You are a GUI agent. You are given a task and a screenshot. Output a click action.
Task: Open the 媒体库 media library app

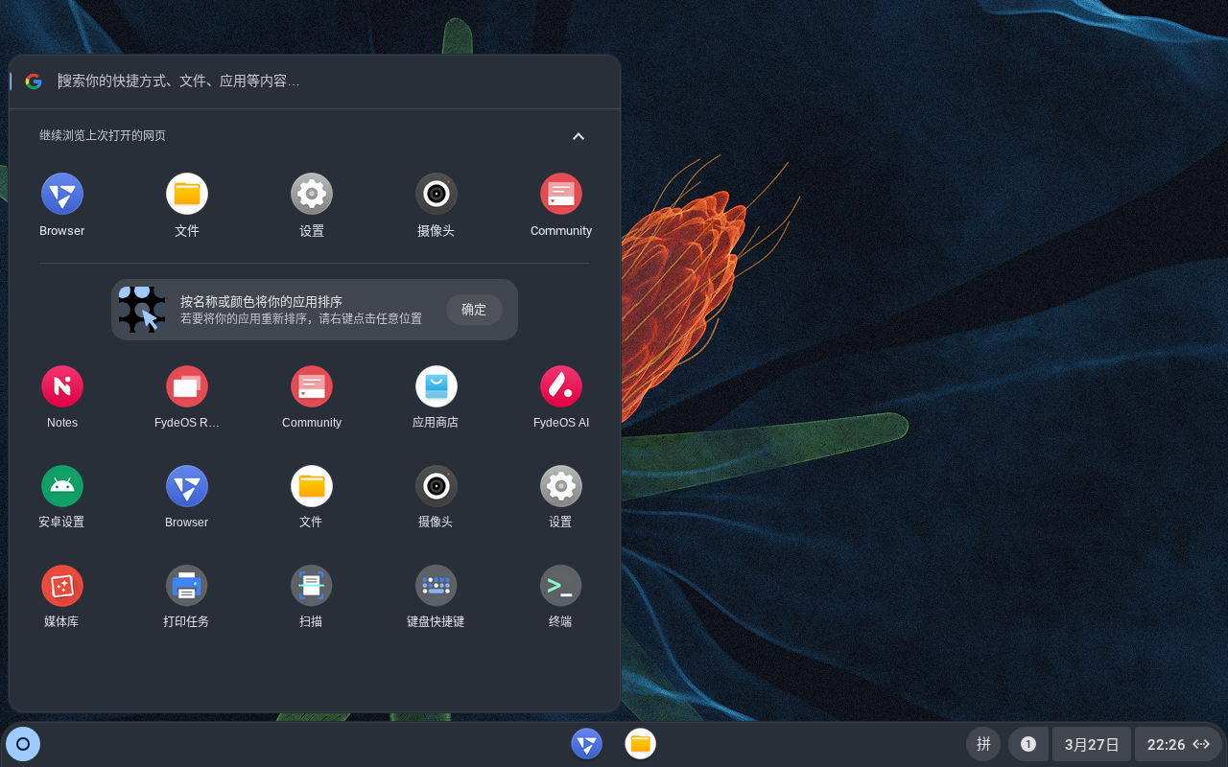[x=62, y=586]
